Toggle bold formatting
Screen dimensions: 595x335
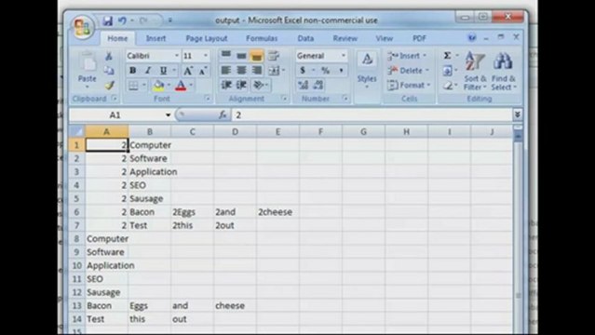click(132, 70)
